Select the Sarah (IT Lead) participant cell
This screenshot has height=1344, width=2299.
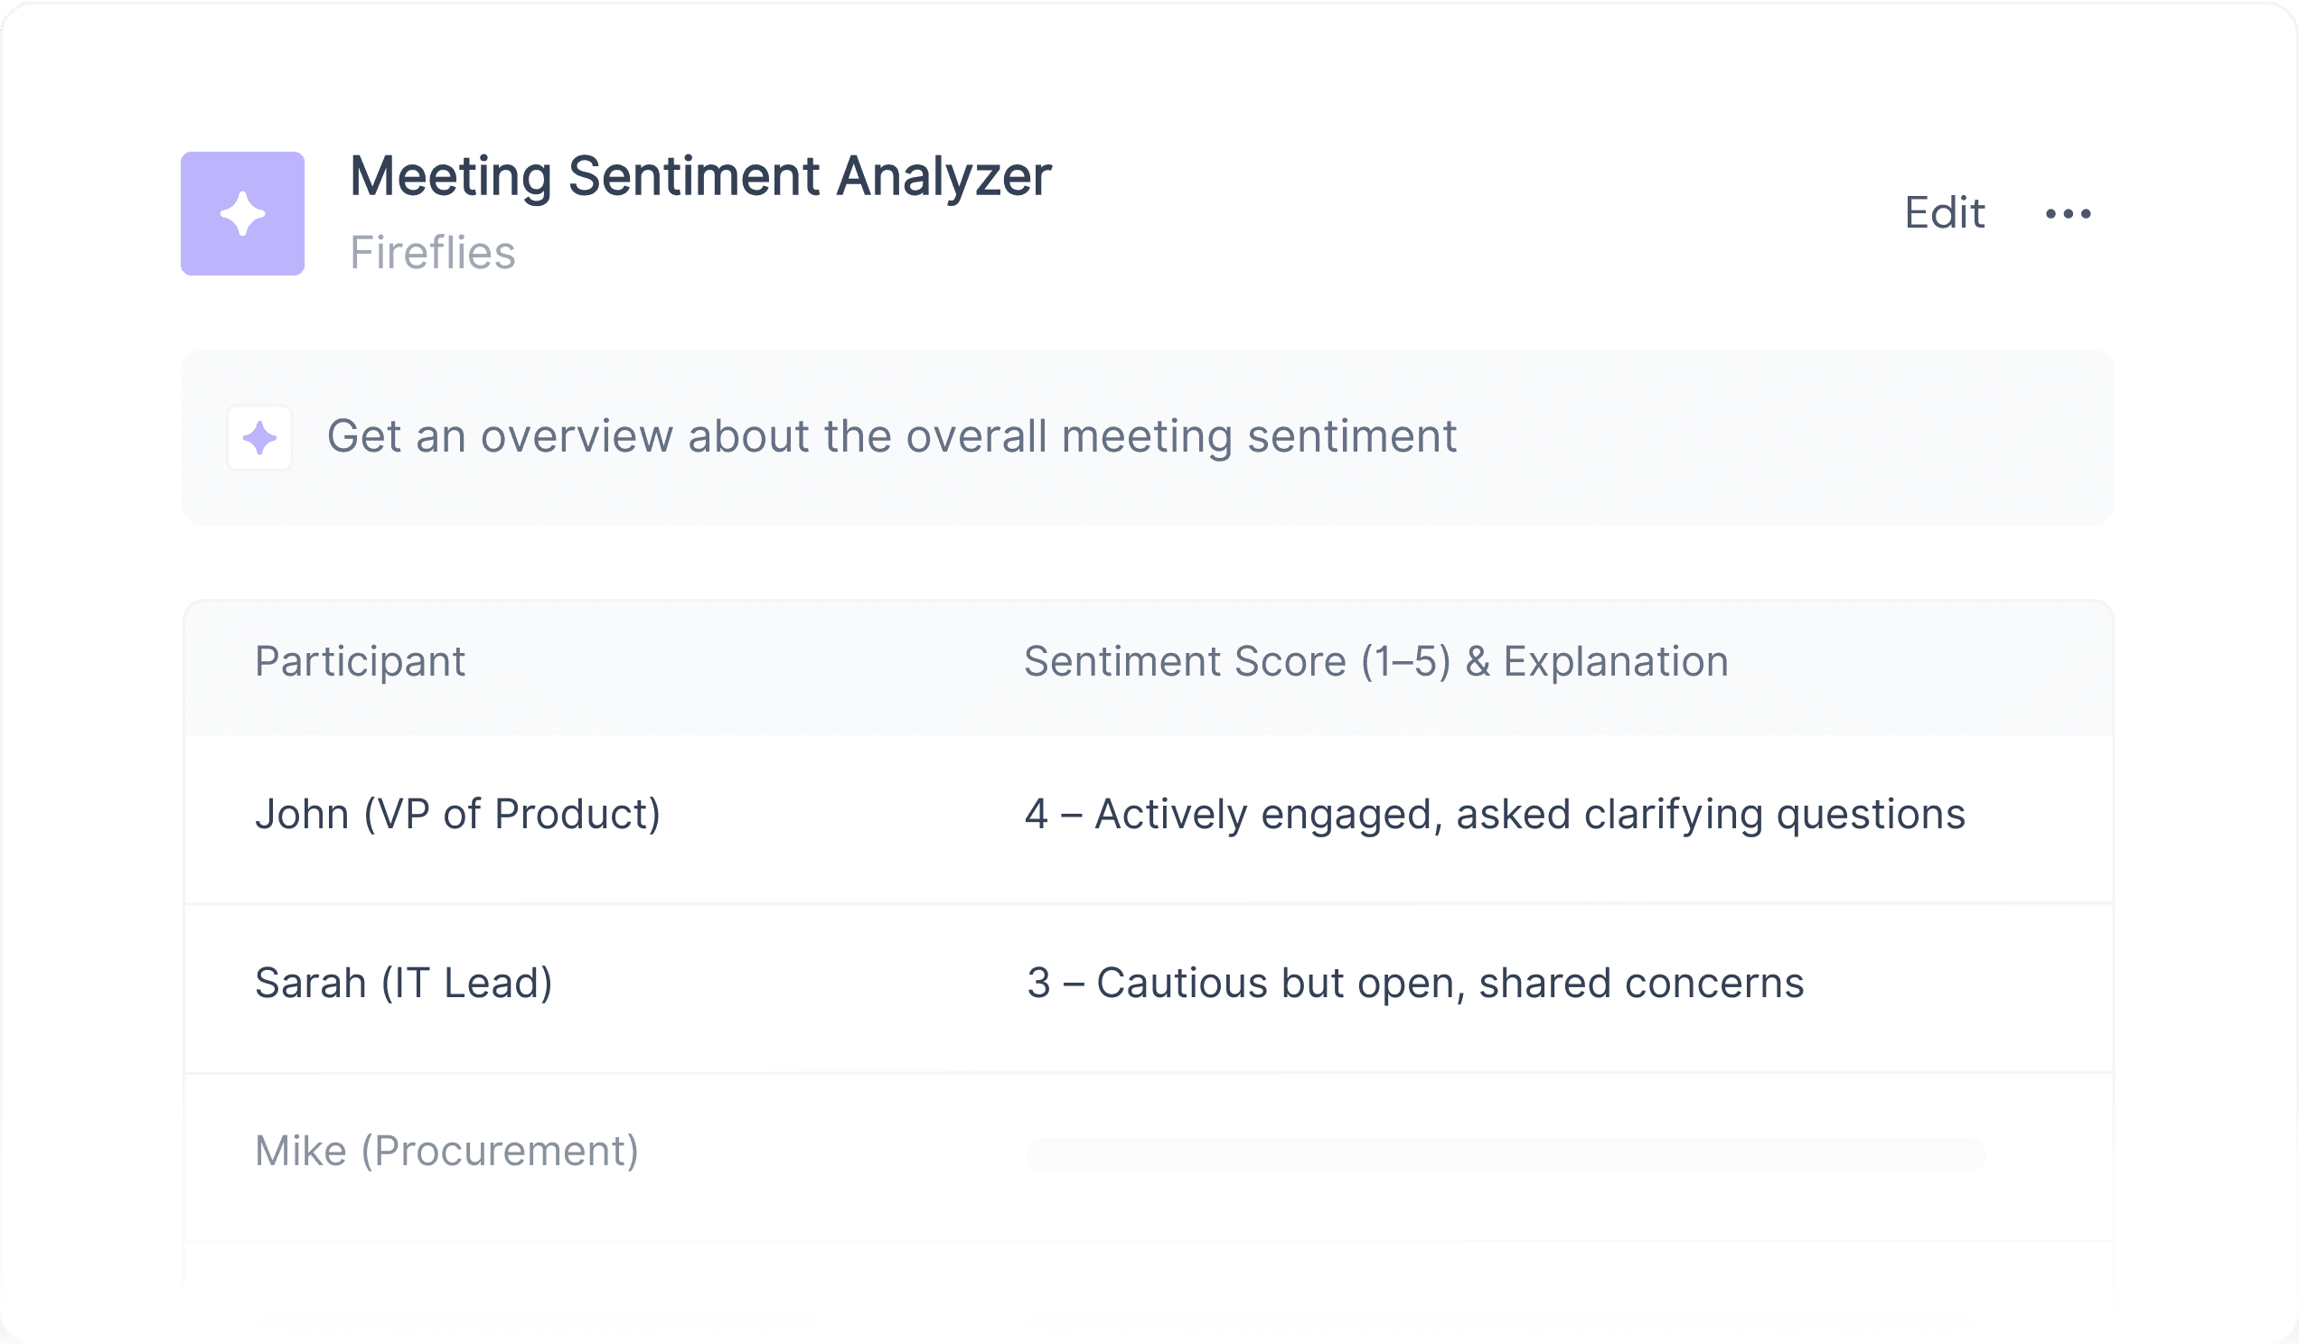coord(403,983)
